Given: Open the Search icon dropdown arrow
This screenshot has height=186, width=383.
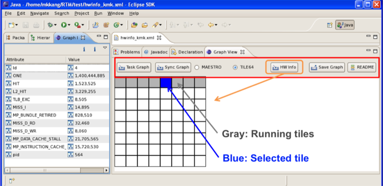Looking at the screenshot, I should [160, 25].
